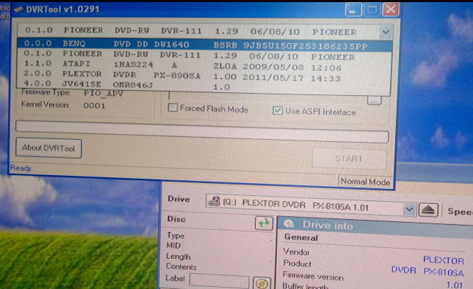Click the disc icon next to Label field

point(262,283)
